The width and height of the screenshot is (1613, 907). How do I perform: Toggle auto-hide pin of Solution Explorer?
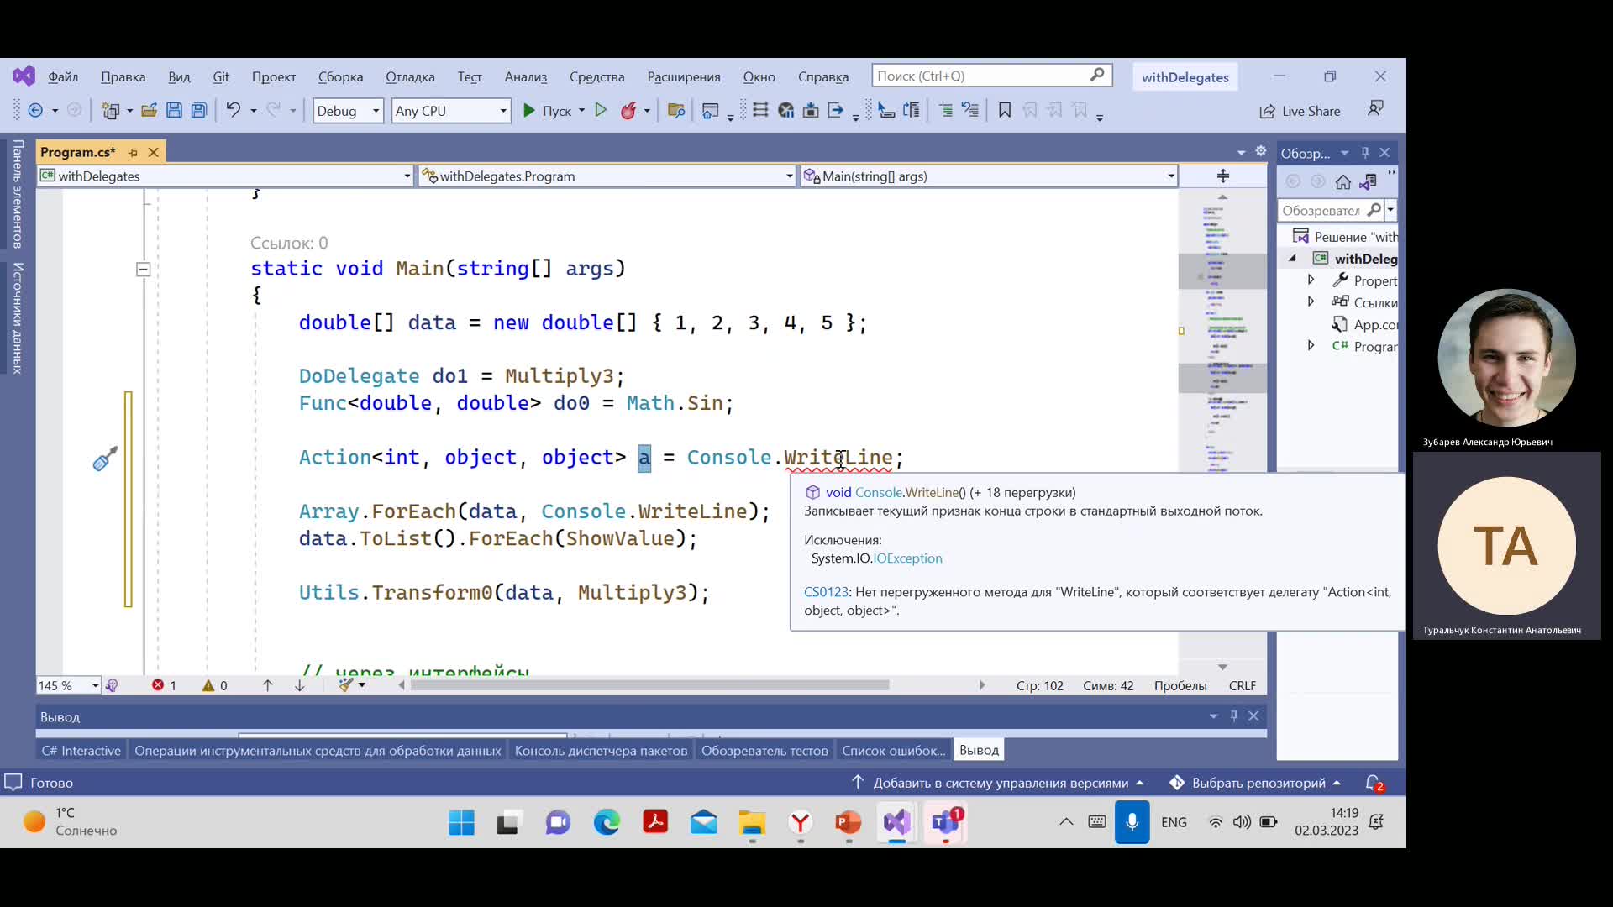coord(1365,152)
